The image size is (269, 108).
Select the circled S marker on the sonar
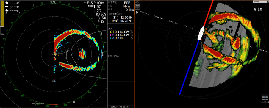pyautogui.click(x=103, y=54)
